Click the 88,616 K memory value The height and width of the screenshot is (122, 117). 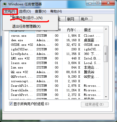pos(73,72)
